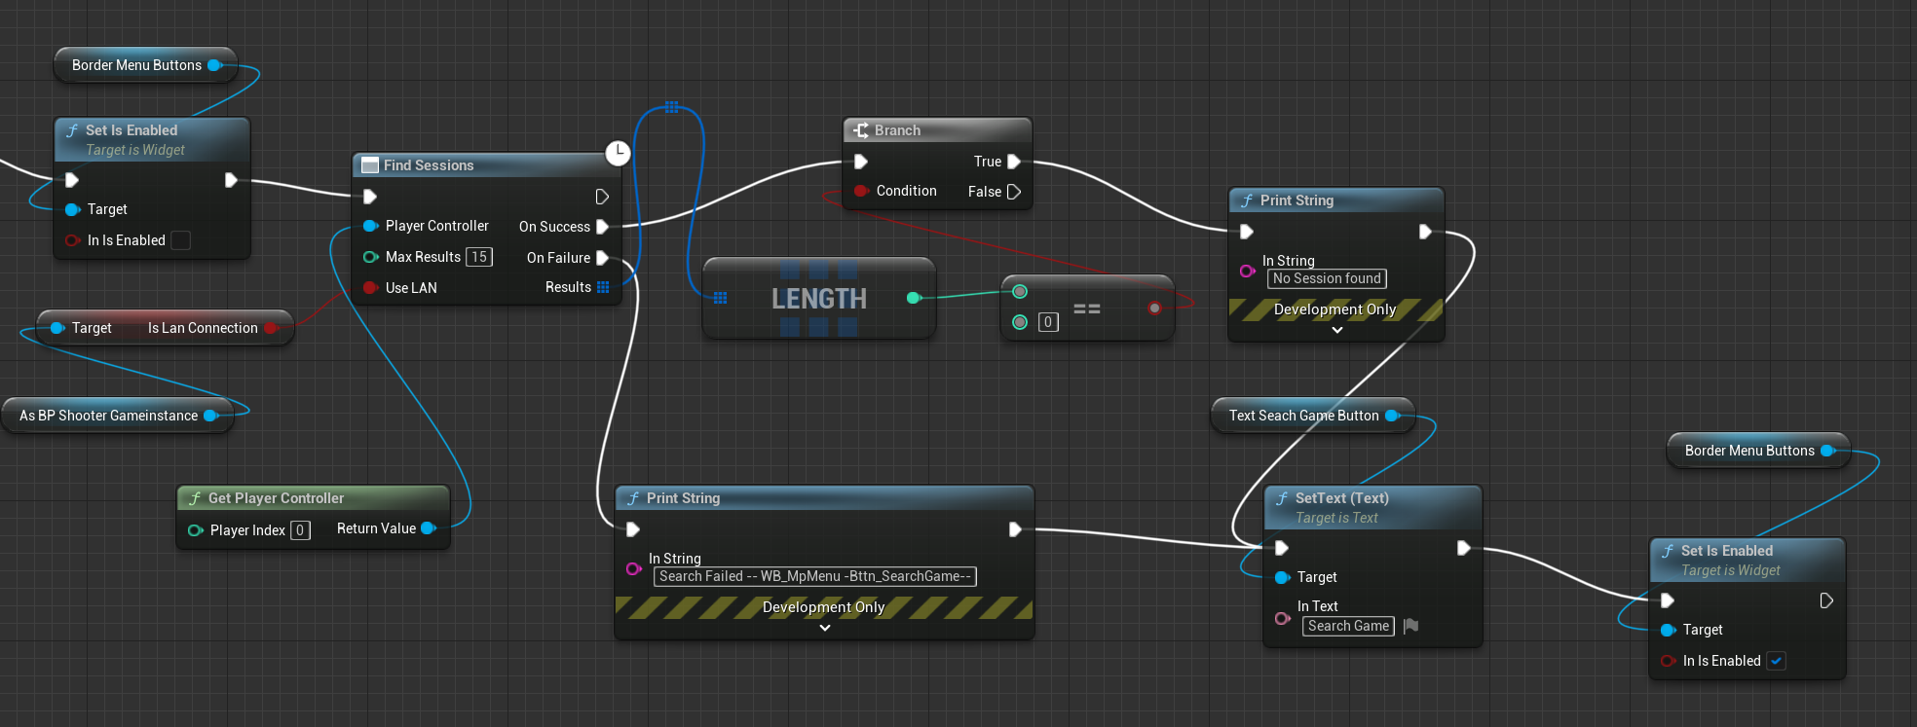
Task: Click the In Text pin on SetText node
Action: (1283, 618)
